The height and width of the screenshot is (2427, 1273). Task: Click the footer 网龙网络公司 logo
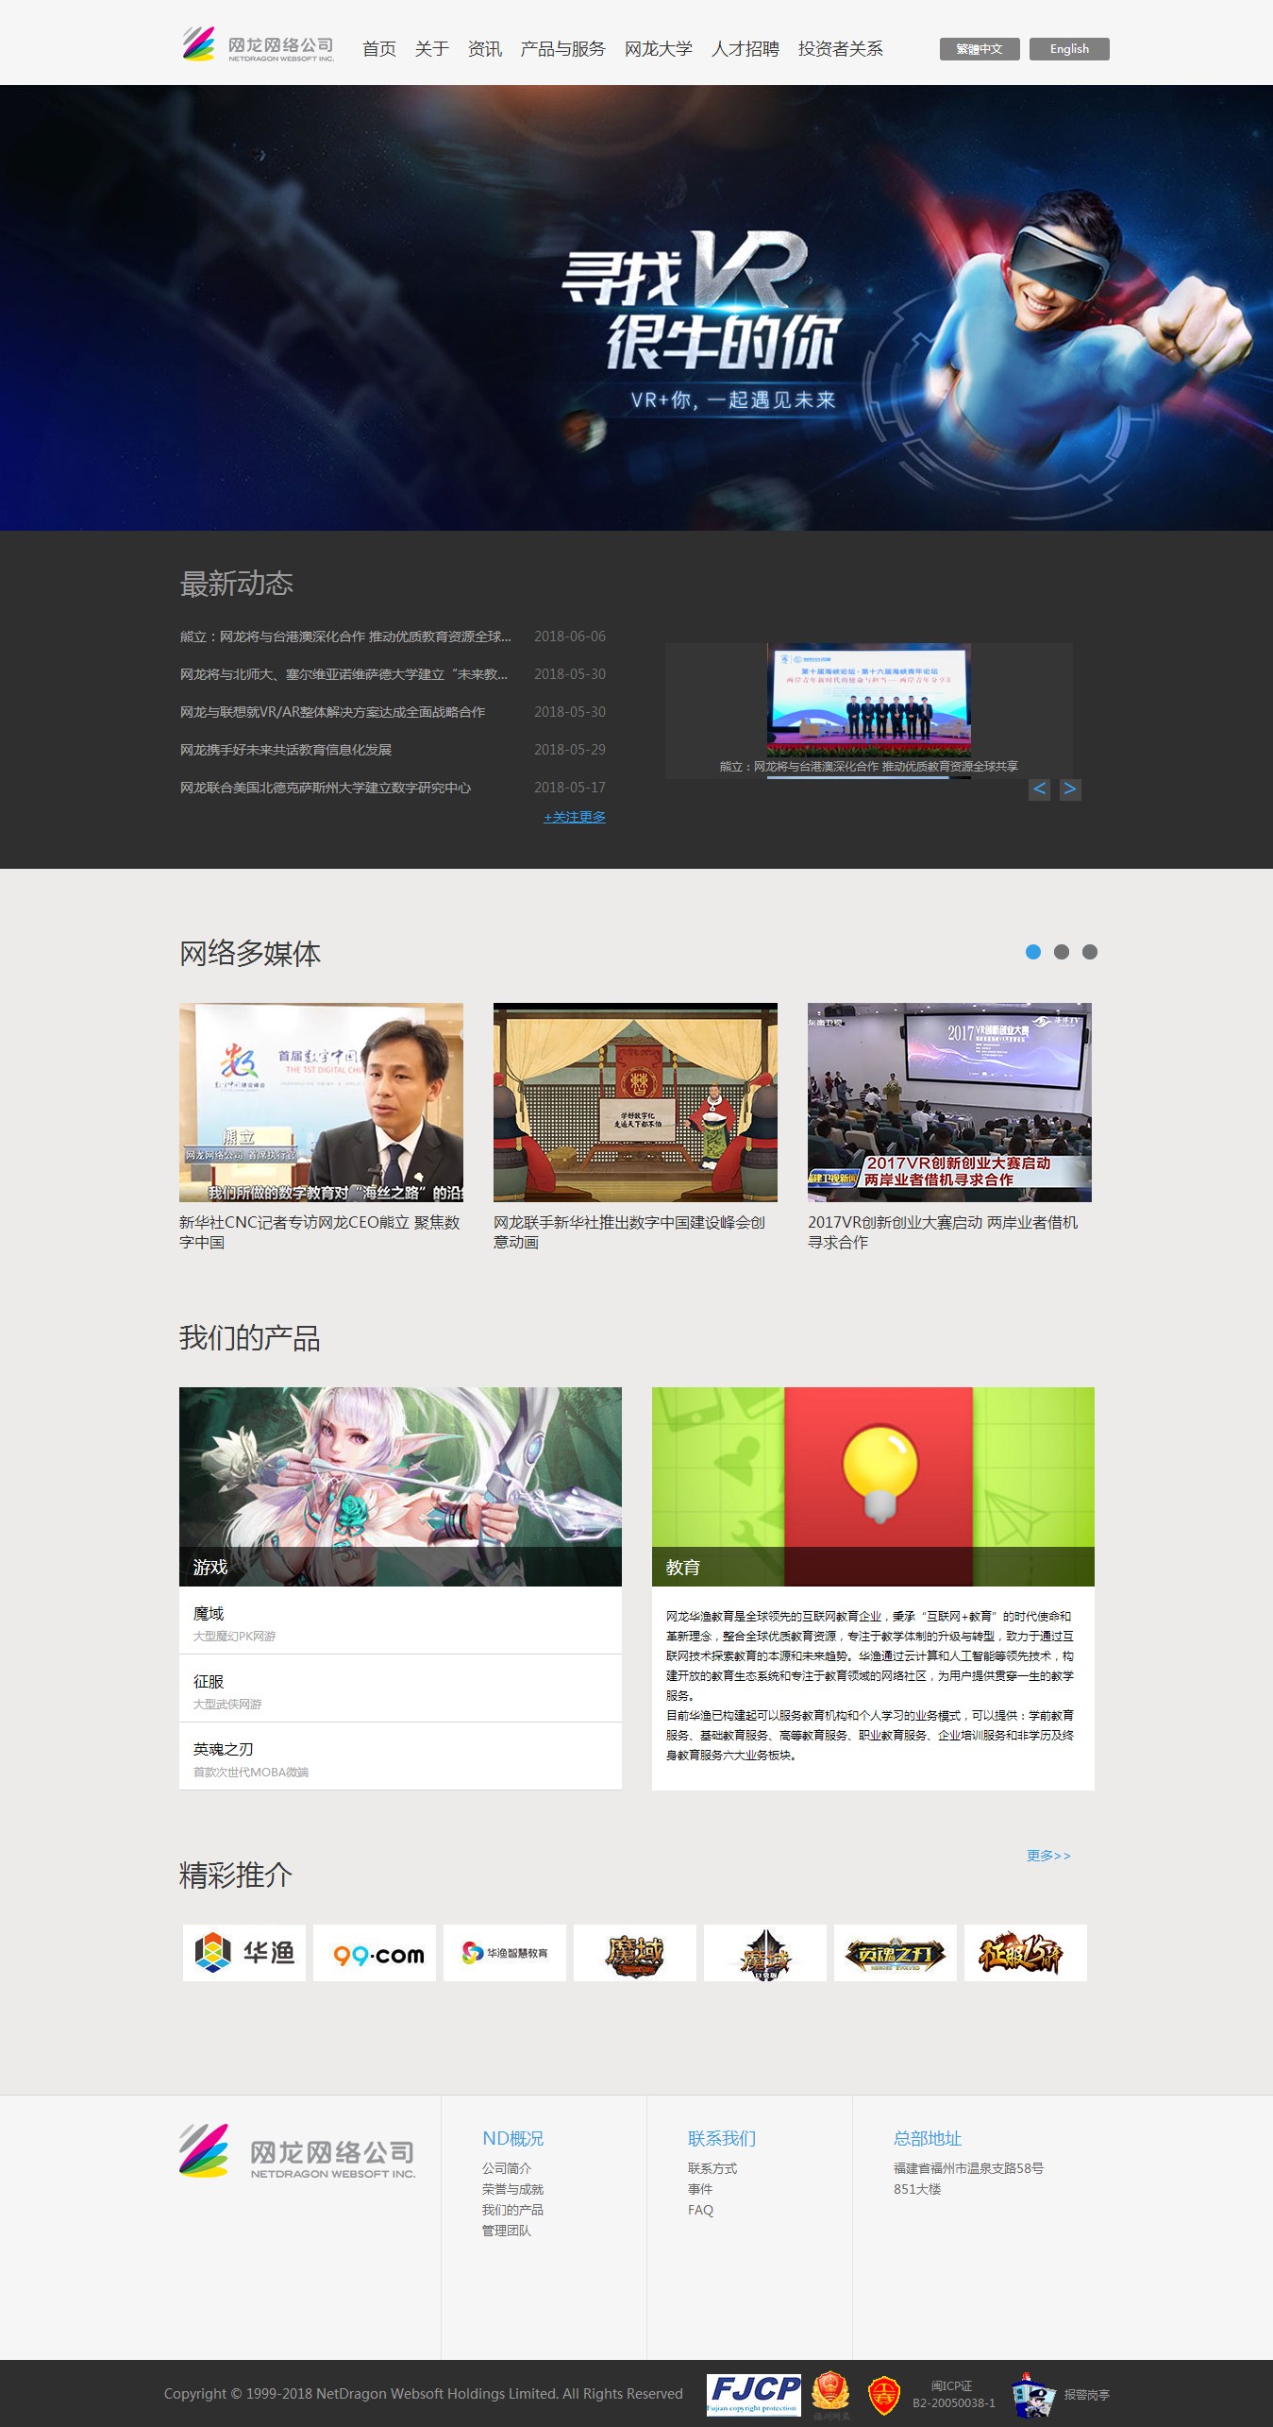pos(297,2151)
